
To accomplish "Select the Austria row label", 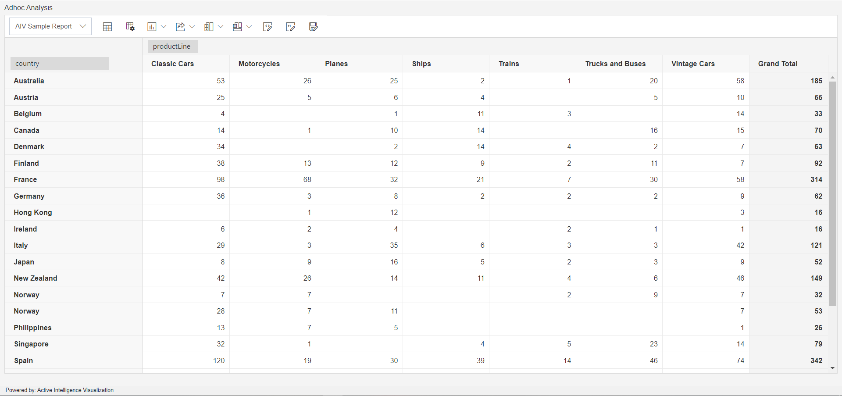I will [26, 98].
